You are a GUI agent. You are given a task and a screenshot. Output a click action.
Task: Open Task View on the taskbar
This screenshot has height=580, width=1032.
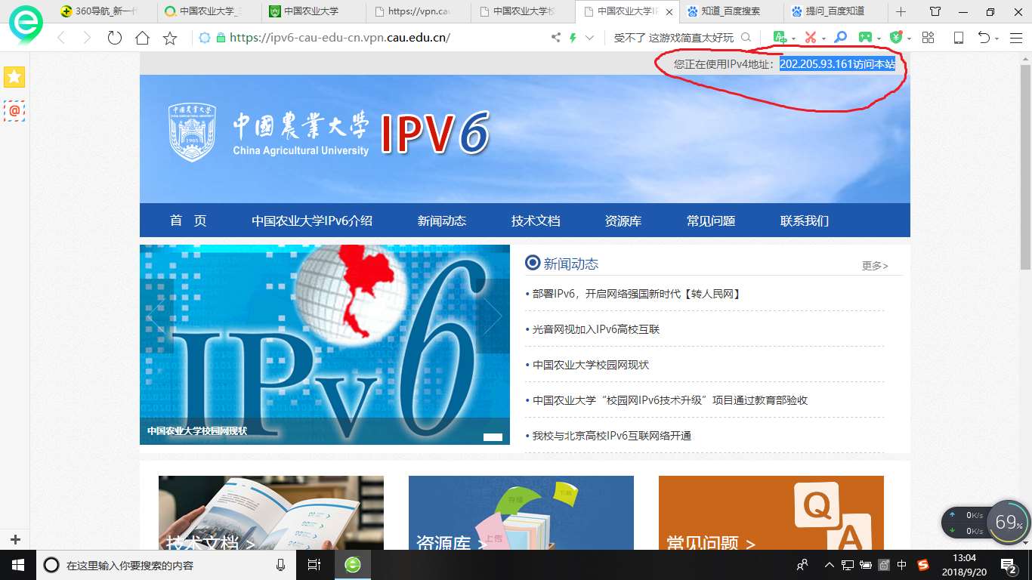point(314,565)
